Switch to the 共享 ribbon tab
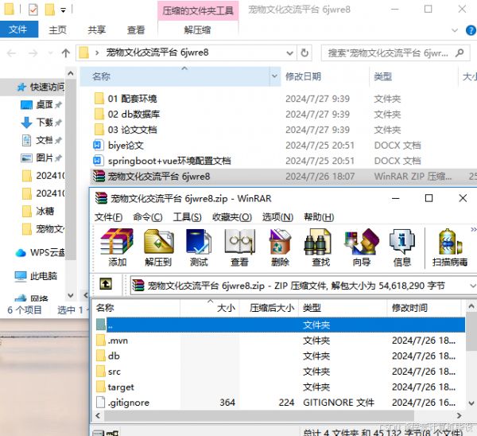This screenshot has width=477, height=436. pyautogui.click(x=96, y=30)
